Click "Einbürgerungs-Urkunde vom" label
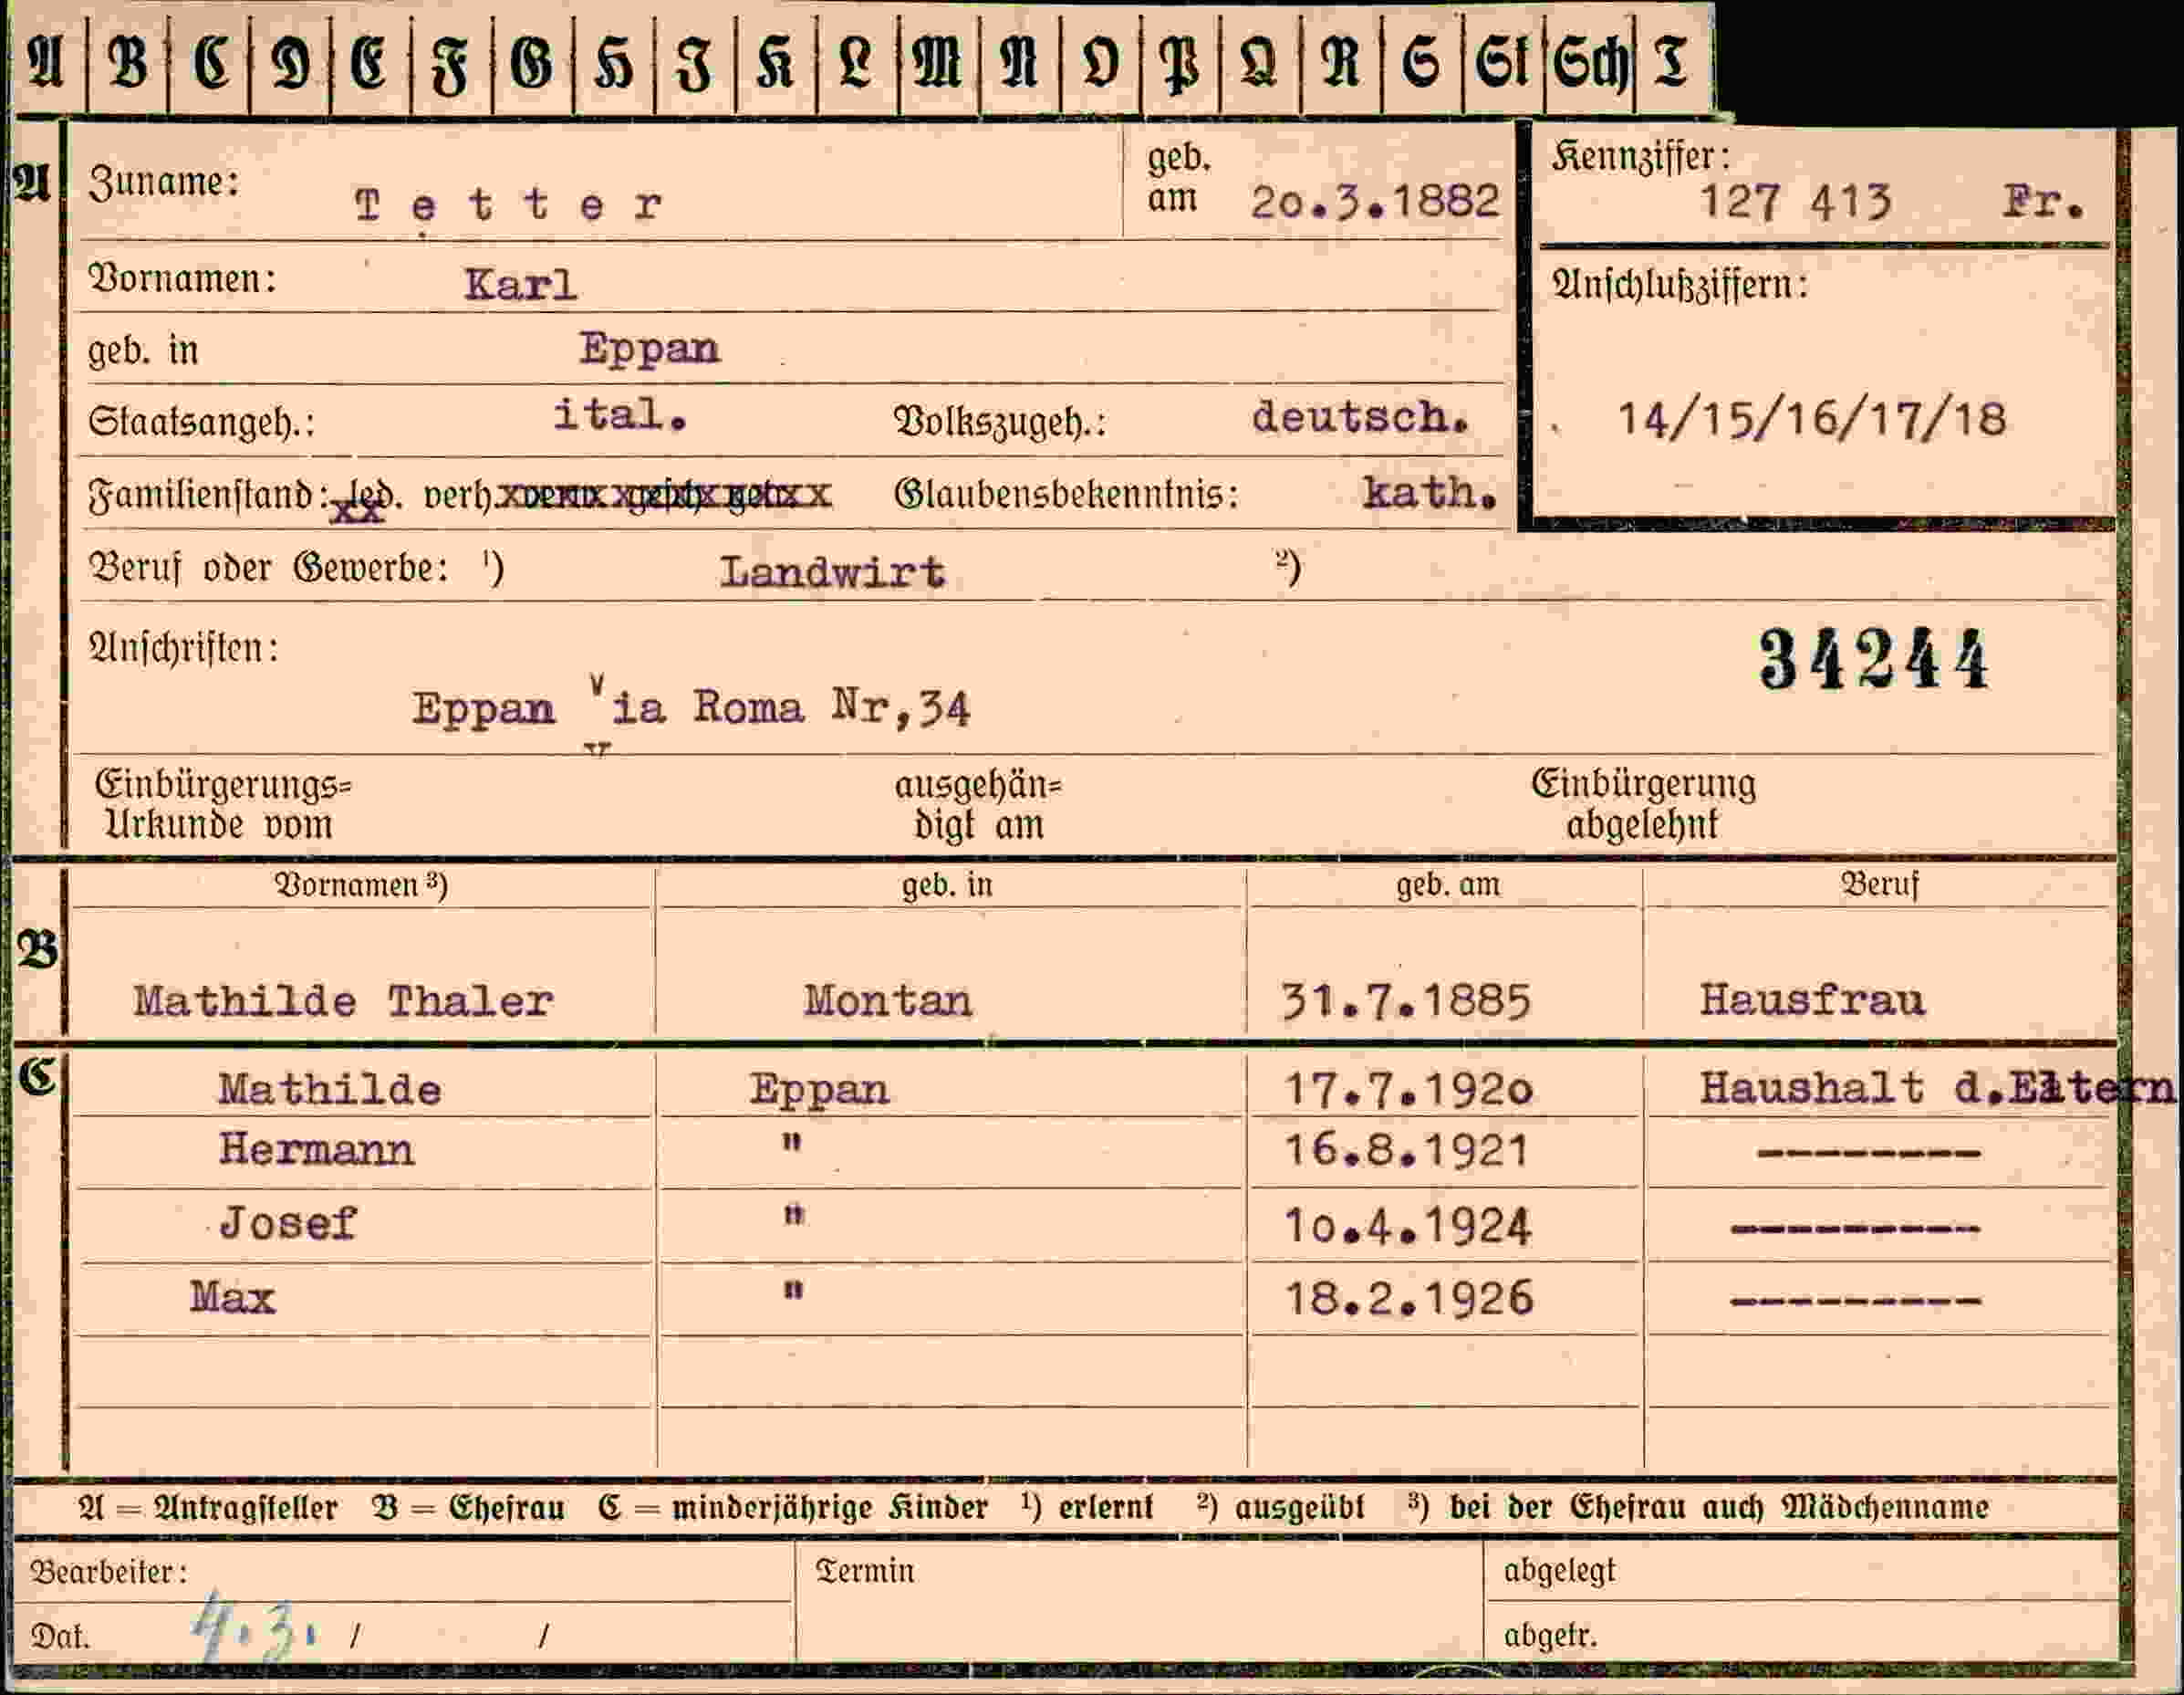The height and width of the screenshot is (1695, 2184). pyautogui.click(x=223, y=804)
